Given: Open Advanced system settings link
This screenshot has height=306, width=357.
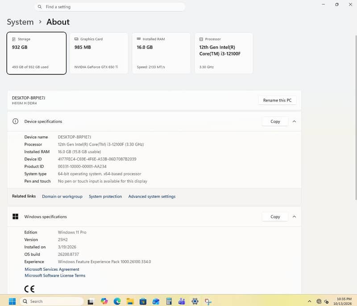Looking at the screenshot, I should point(152,196).
